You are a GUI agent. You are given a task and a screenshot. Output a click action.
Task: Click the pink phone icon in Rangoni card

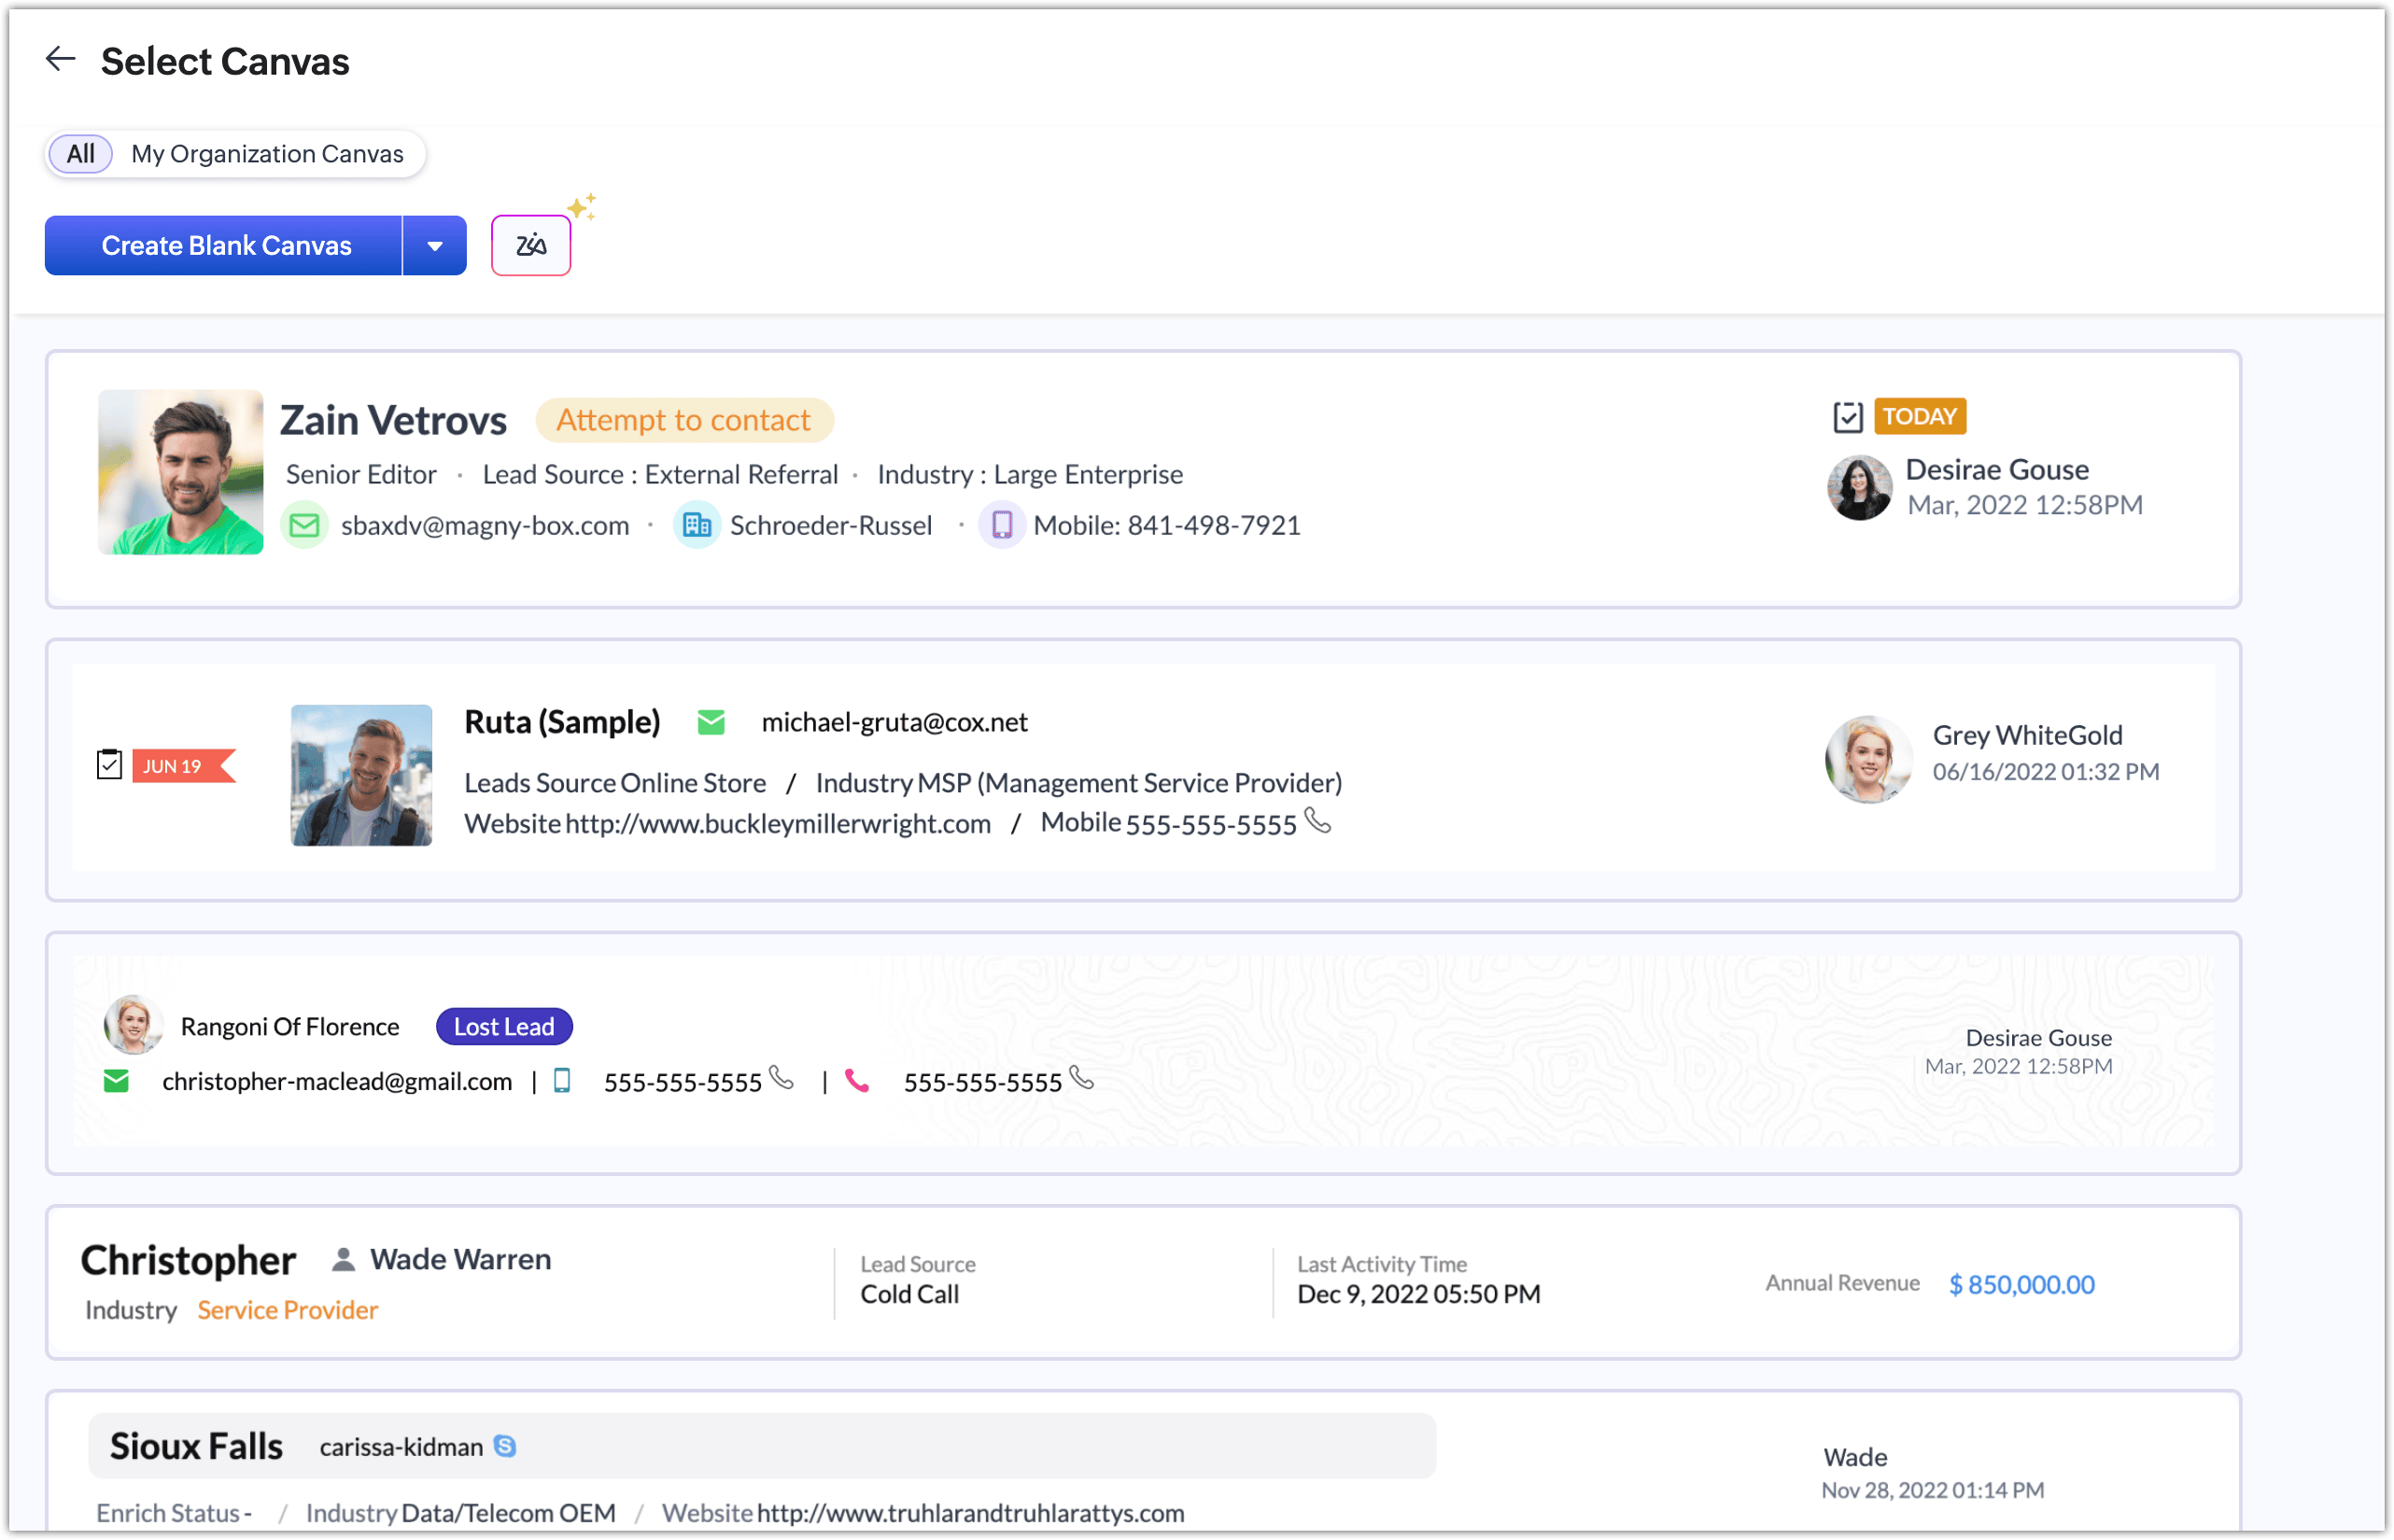pyautogui.click(x=856, y=1081)
